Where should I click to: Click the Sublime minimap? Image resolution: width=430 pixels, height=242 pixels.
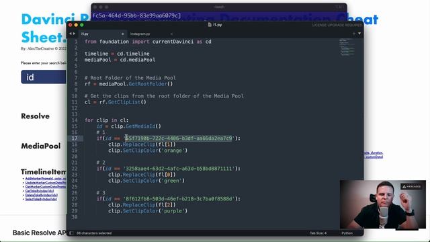point(347,47)
